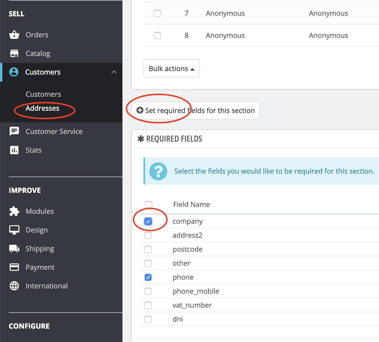Click the Payment credit card icon

(x=14, y=267)
